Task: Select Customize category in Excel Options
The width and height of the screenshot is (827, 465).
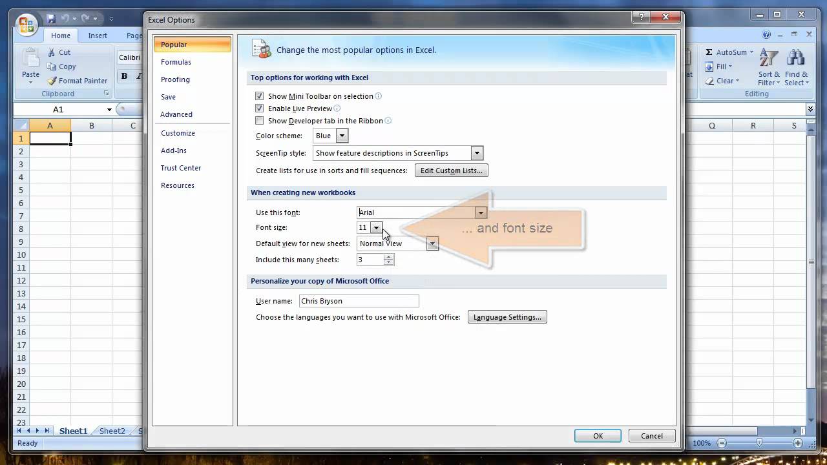Action: coord(192,133)
